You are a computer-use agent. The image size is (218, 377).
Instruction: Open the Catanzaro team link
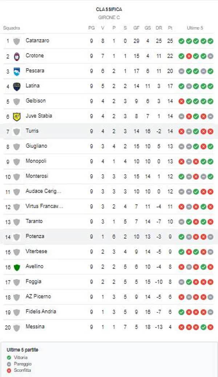coord(37,41)
